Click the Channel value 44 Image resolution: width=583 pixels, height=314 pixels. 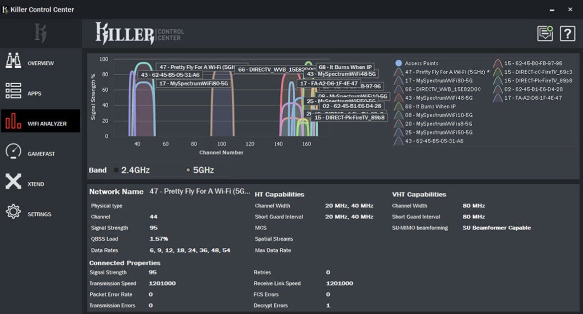pos(153,217)
